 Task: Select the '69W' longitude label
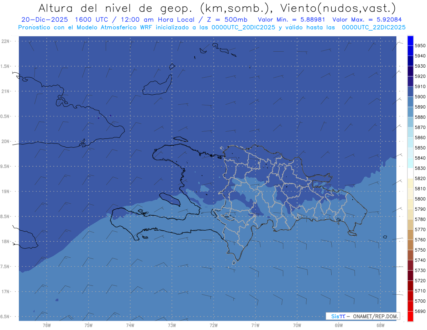pos(339,325)
